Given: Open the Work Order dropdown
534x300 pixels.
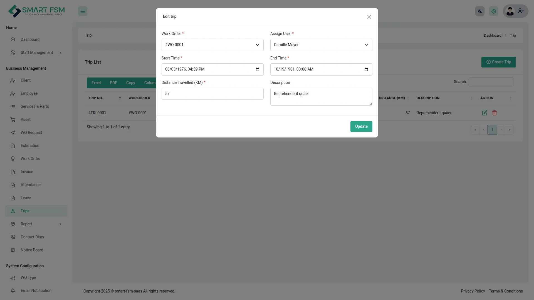Looking at the screenshot, I should pos(212,45).
